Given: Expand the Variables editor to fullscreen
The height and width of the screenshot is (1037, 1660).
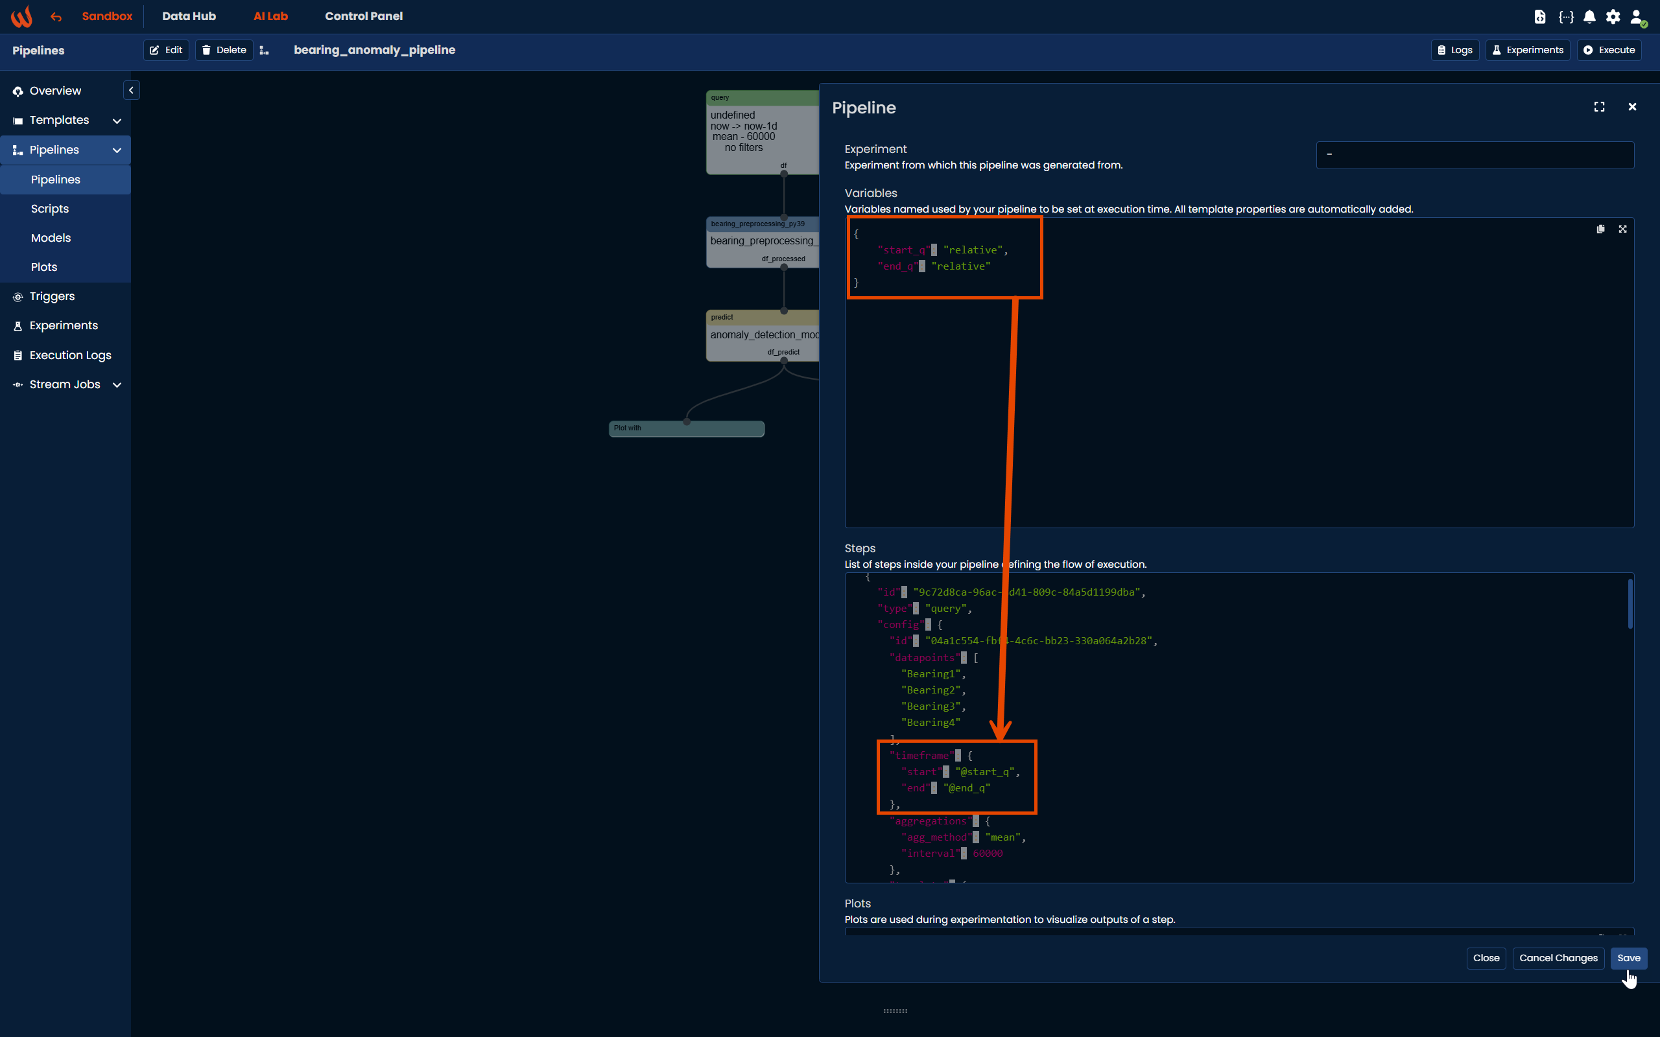Looking at the screenshot, I should [1622, 229].
